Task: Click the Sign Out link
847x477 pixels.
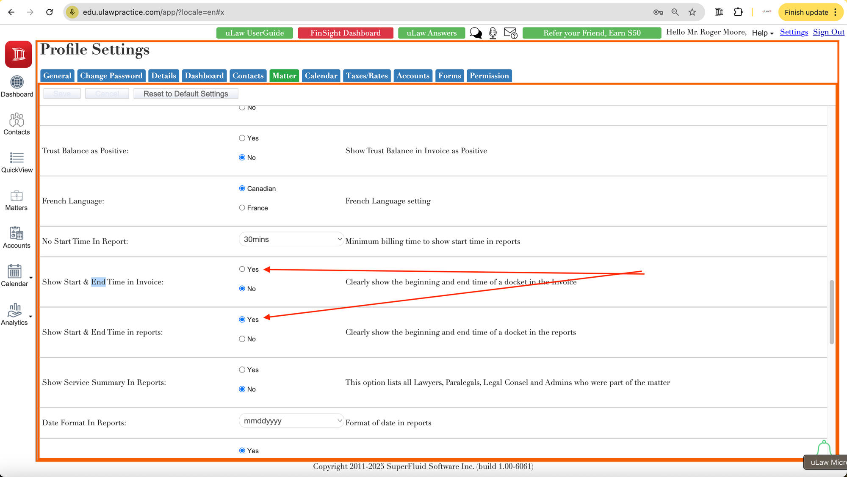Action: [828, 32]
